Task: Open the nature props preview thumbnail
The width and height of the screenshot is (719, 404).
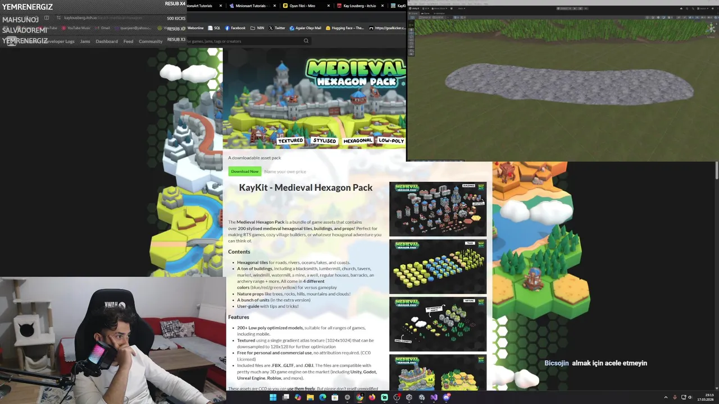Action: 438,324
